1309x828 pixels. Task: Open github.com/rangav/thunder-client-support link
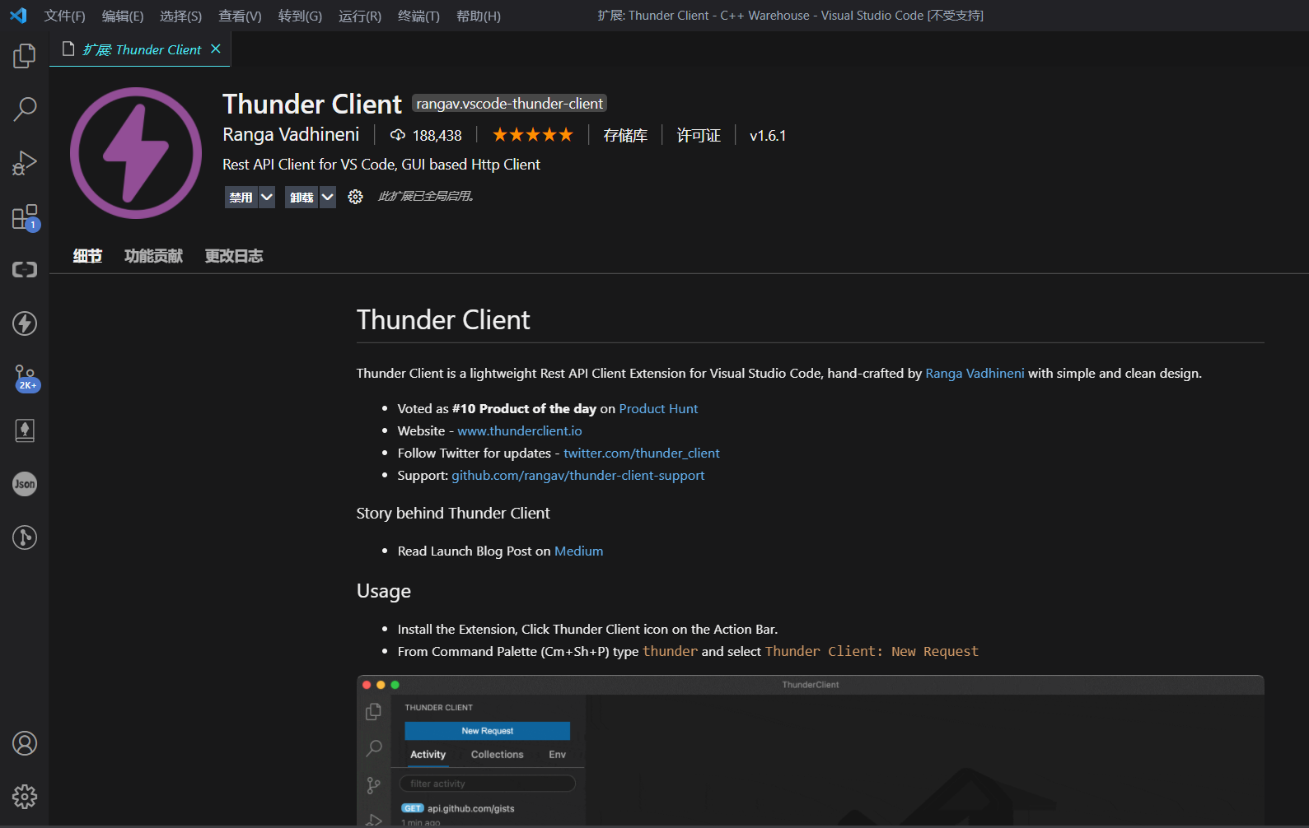click(x=577, y=475)
